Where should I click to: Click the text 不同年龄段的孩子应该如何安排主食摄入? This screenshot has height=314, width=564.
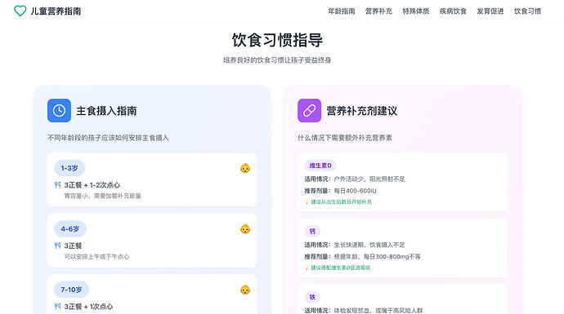108,138
